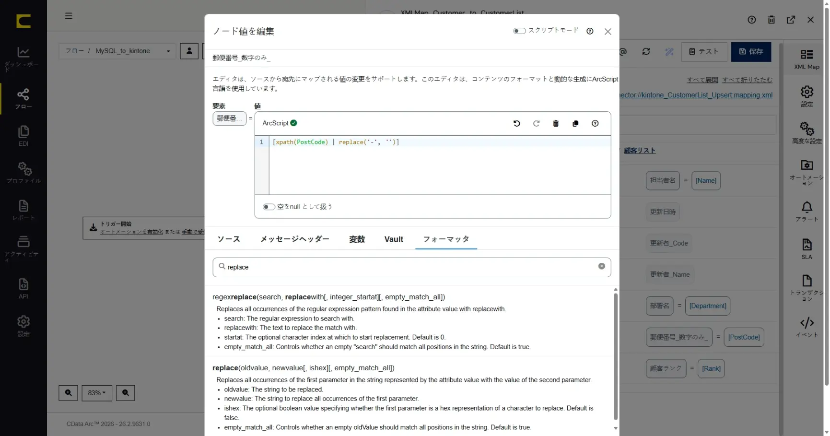Click the [Name] mapping value
The image size is (830, 436).
click(x=706, y=180)
